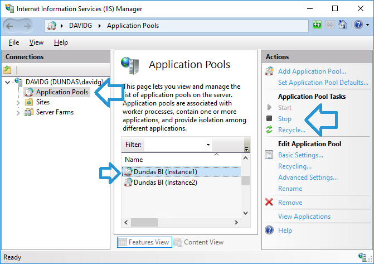Go to Home via house icon
This screenshot has width=374, height=264.
[x=343, y=25]
